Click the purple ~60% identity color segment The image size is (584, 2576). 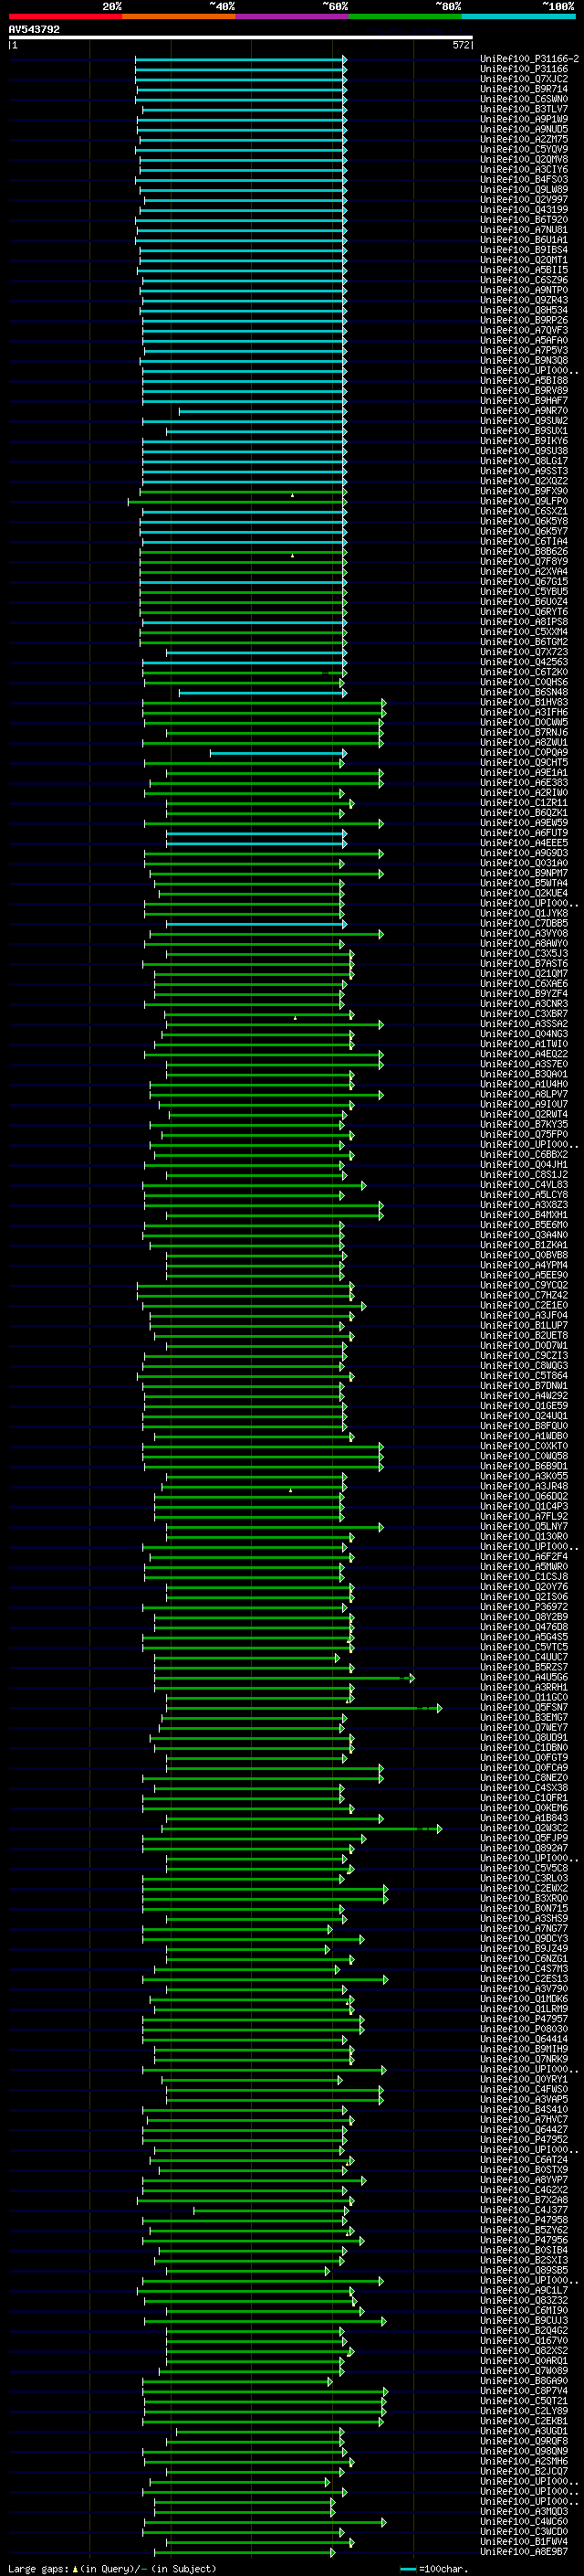[293, 16]
